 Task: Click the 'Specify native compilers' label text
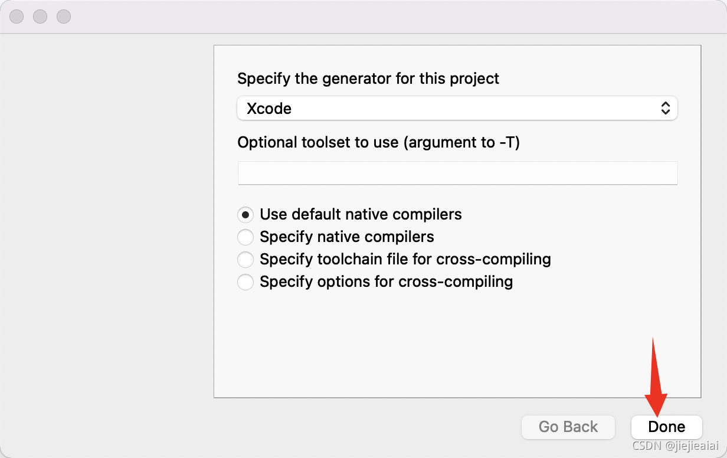click(x=347, y=237)
